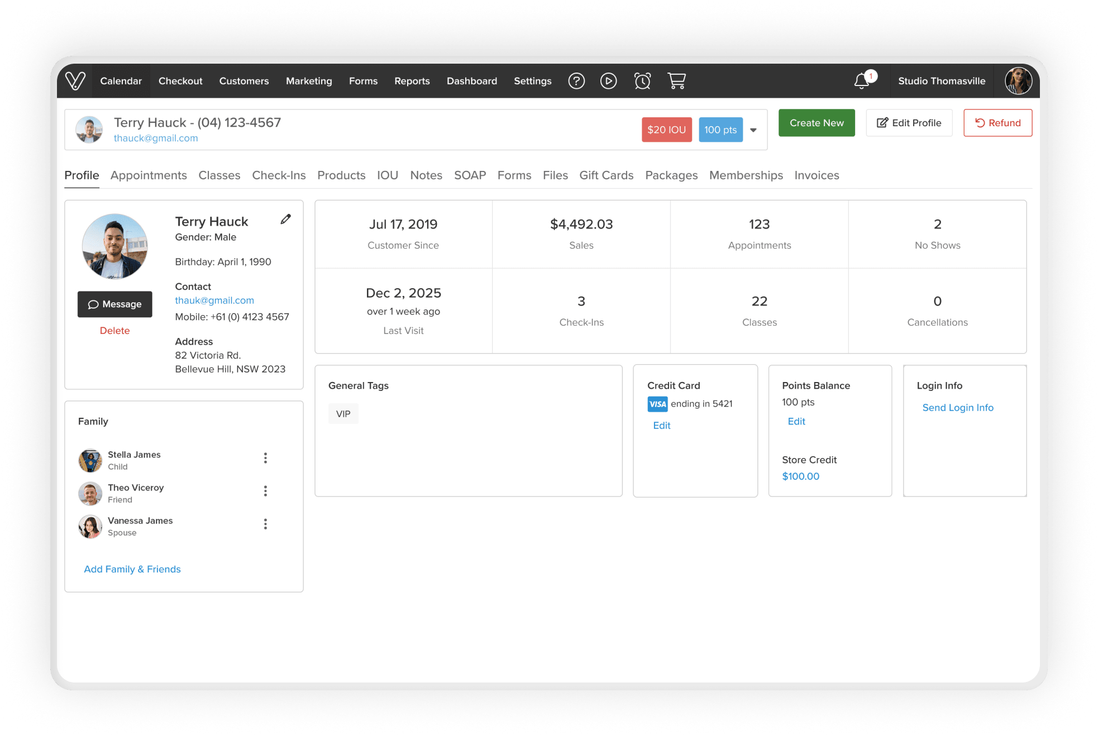The width and height of the screenshot is (1098, 735).
Task: Click the VIP general tag
Action: coord(343,414)
